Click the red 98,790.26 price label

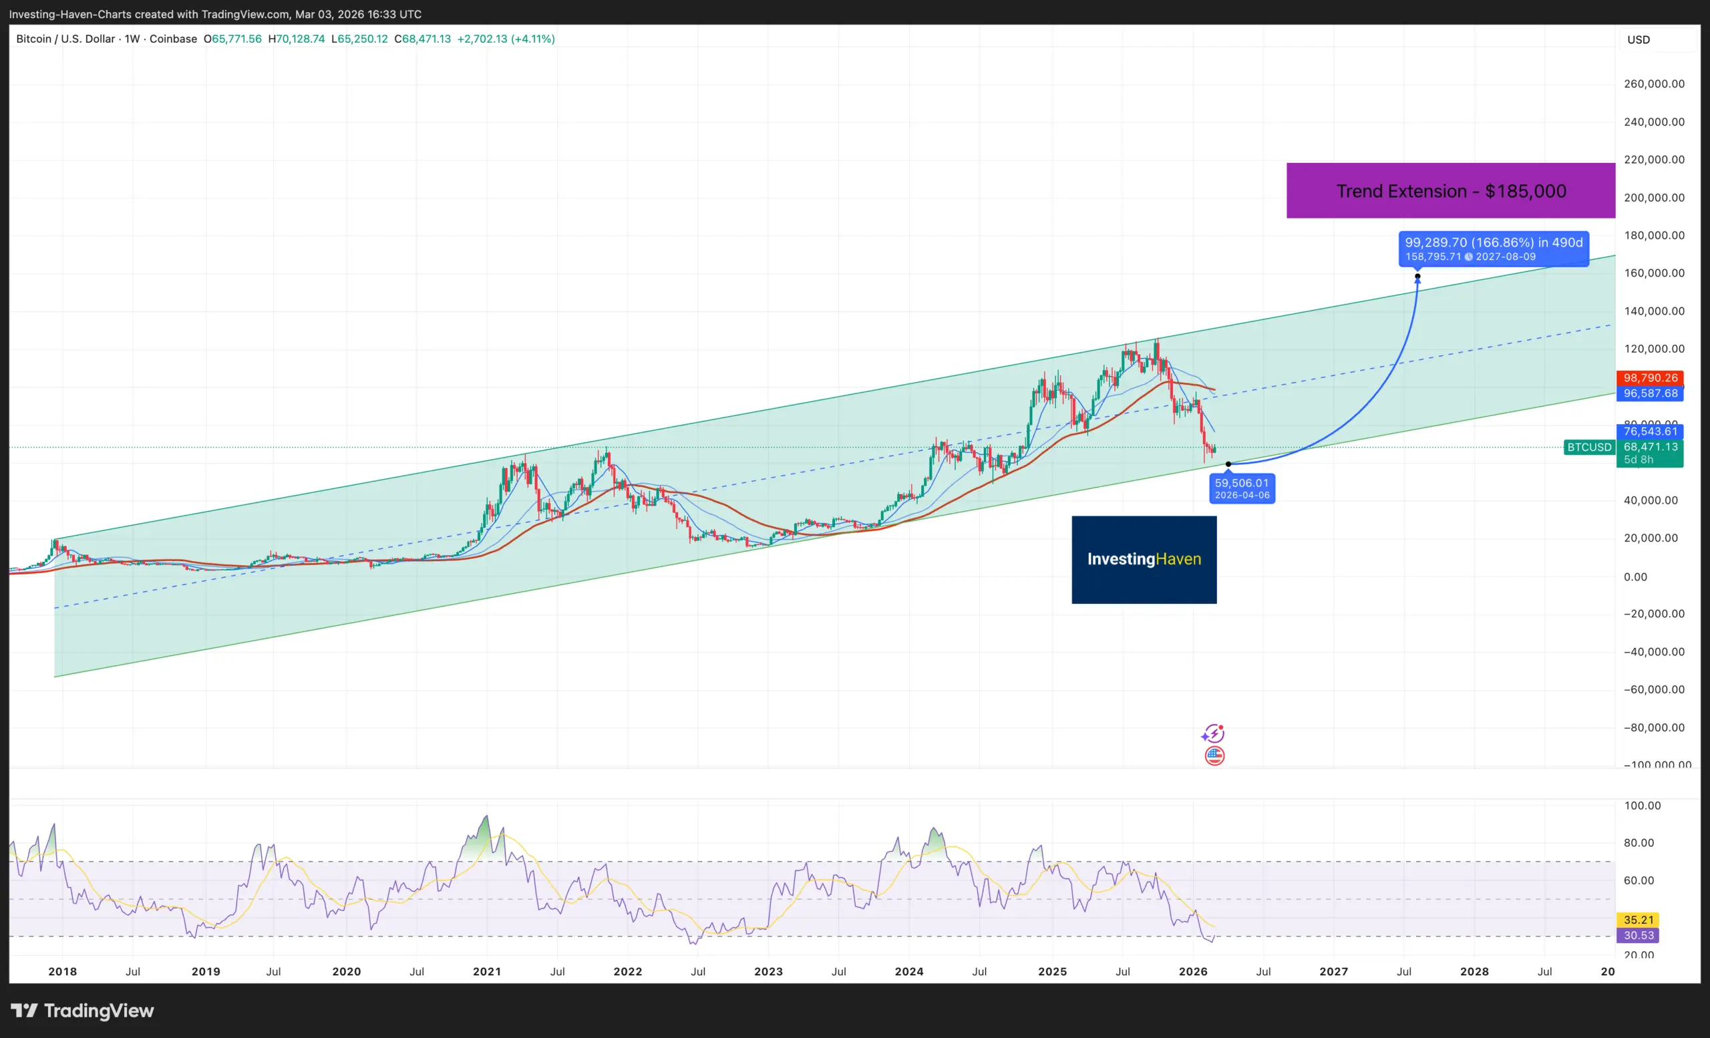pyautogui.click(x=1650, y=378)
